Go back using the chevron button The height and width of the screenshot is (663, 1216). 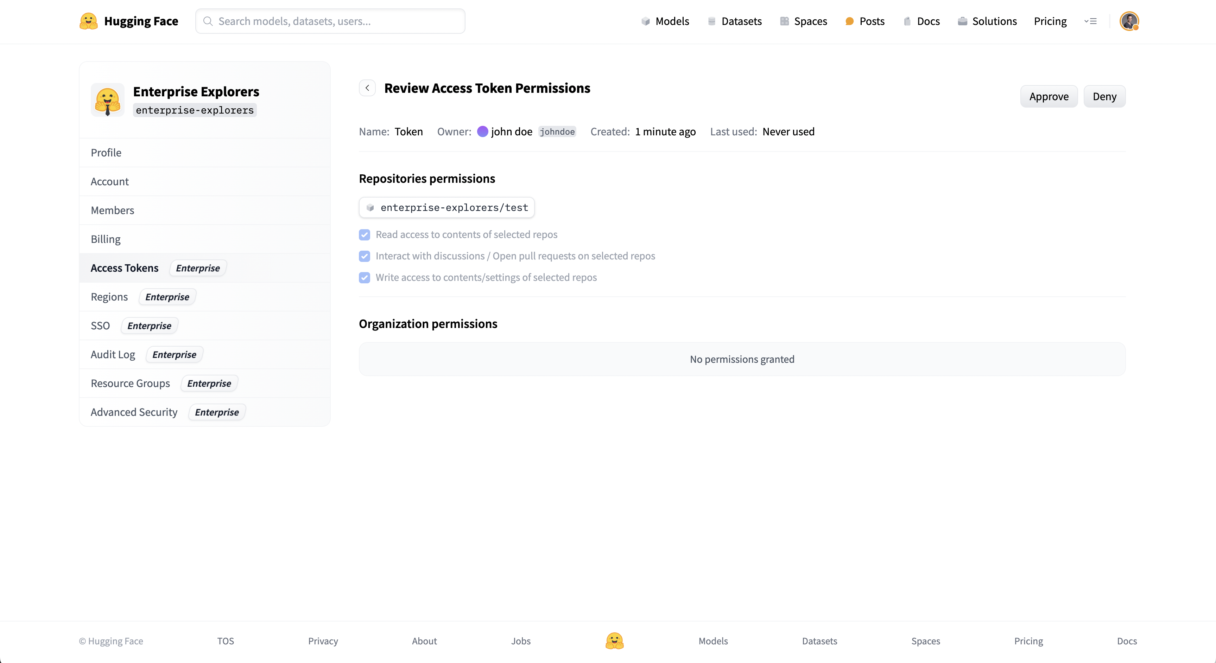coord(367,88)
